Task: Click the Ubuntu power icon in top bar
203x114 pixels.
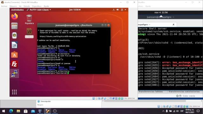Action: tap(122, 10)
